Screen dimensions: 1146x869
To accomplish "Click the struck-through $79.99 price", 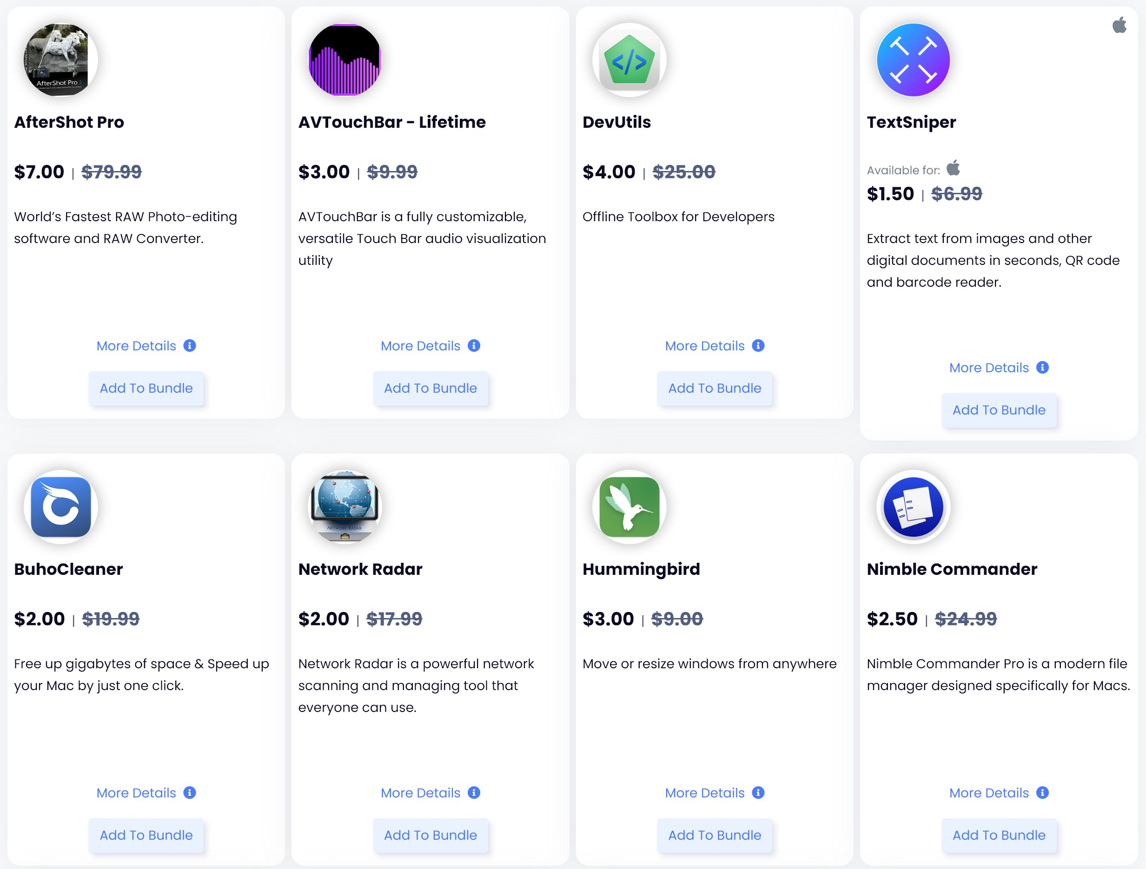I will tap(112, 171).
